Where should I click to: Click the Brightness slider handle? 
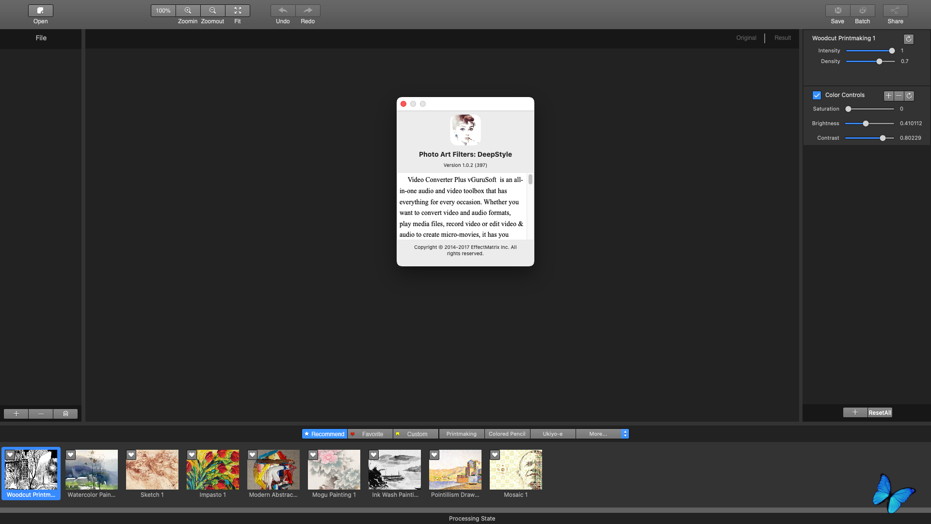(x=866, y=124)
